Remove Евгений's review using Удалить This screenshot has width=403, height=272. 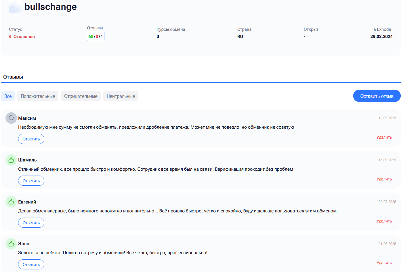click(x=384, y=221)
